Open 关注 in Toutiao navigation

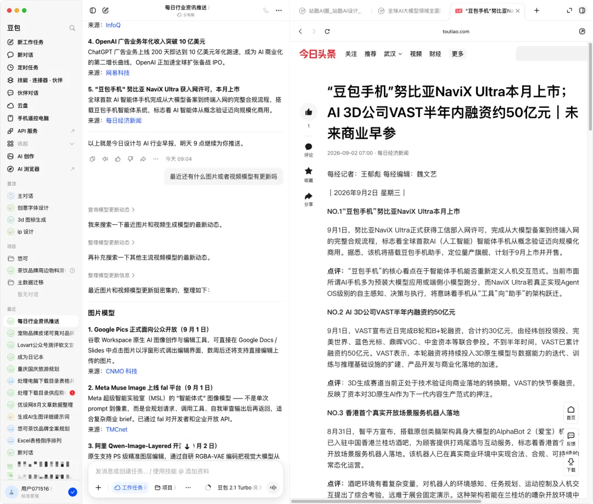351,54
